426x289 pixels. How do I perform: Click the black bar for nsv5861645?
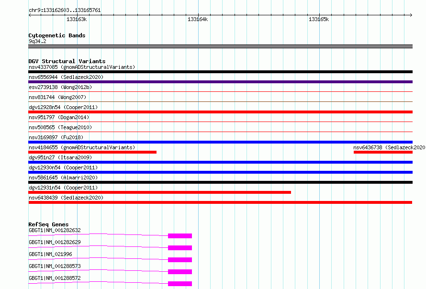[x=220, y=182]
